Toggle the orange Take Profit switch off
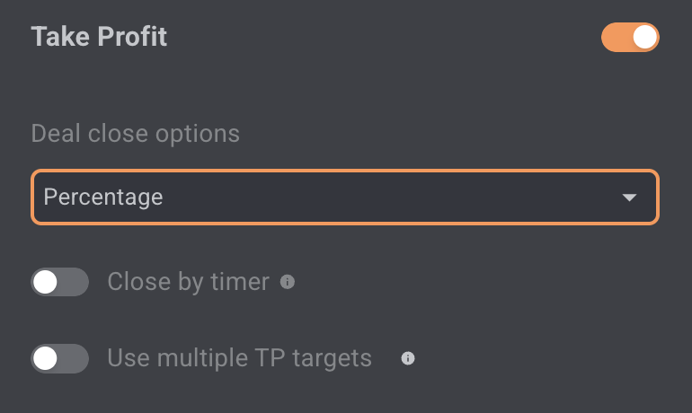 (630, 38)
